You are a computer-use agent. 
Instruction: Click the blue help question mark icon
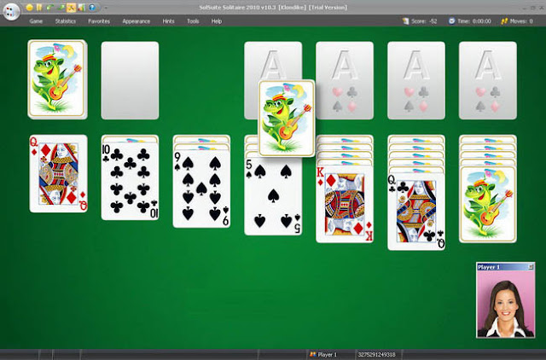(92, 8)
